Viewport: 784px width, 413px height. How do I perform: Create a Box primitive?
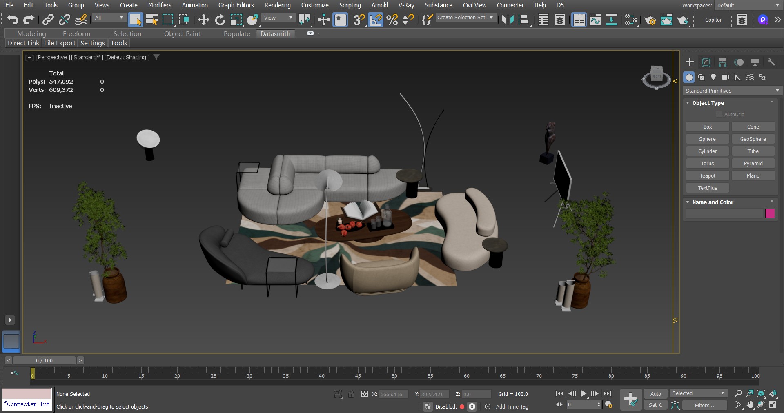(708, 127)
